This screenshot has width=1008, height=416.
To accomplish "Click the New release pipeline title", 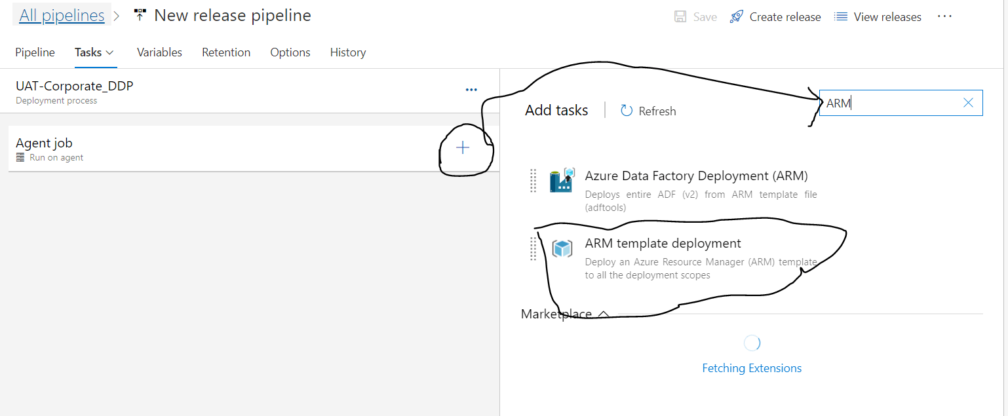I will tap(233, 16).
